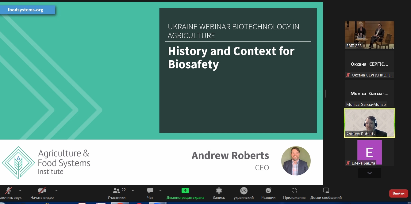Image resolution: width=411 pixels, height=204 pixels.
Task: Expand video options arrow beside camera
Action: [x=56, y=191]
